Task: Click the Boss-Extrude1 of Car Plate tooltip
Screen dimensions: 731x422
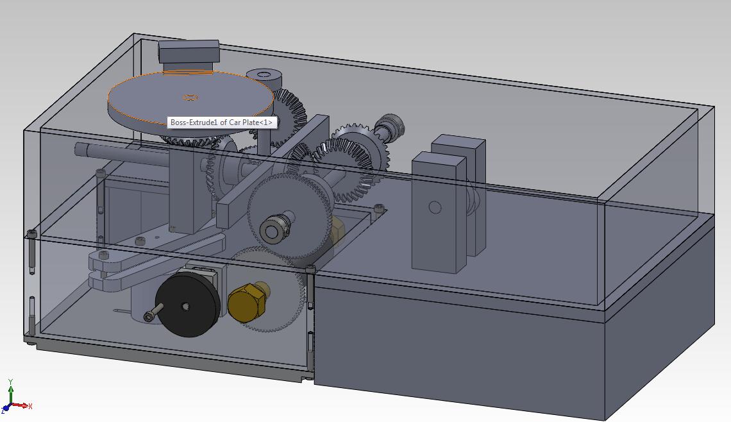Action: pyautogui.click(x=222, y=122)
